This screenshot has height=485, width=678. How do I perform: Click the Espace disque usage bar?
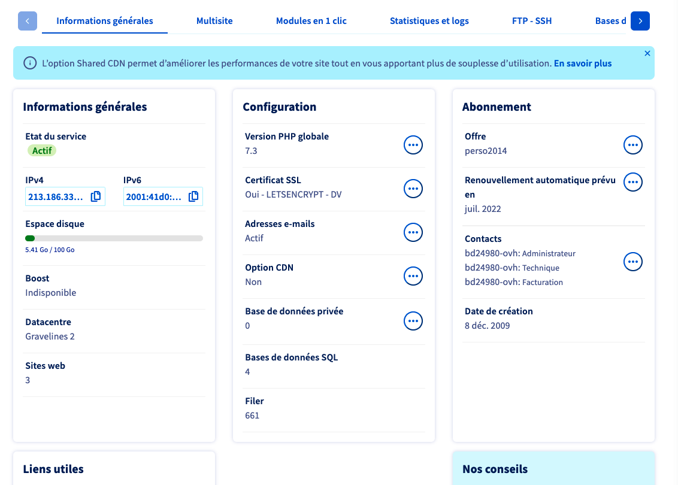114,238
